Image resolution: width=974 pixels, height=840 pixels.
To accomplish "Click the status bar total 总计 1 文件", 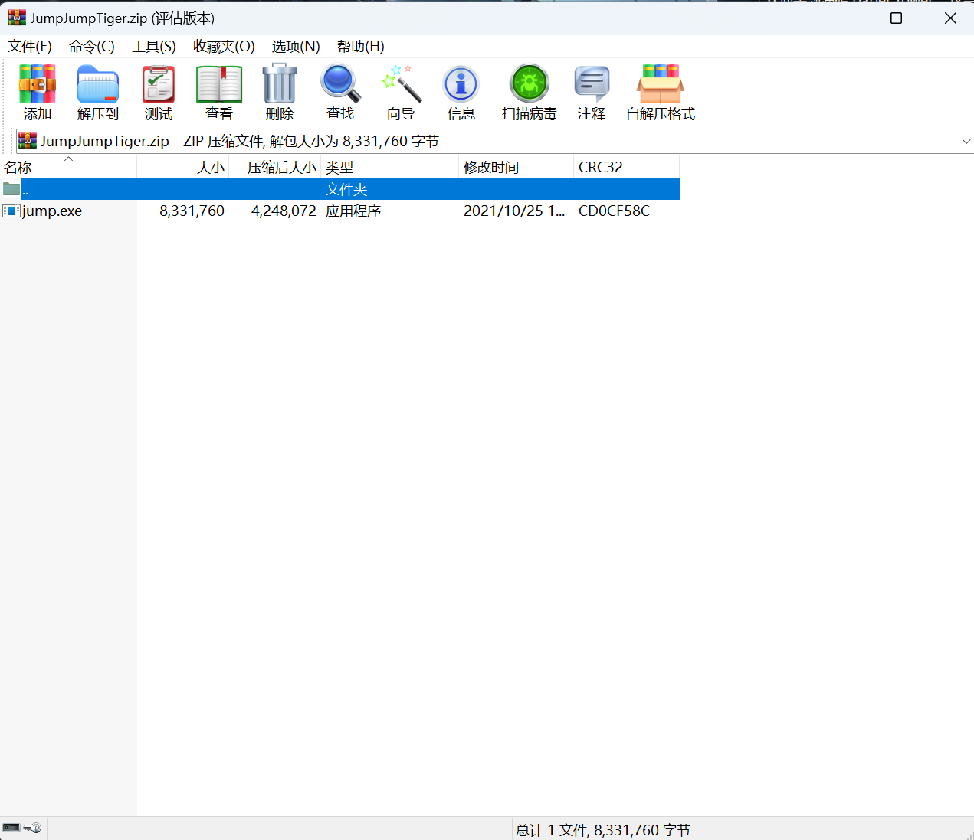I will [x=603, y=830].
